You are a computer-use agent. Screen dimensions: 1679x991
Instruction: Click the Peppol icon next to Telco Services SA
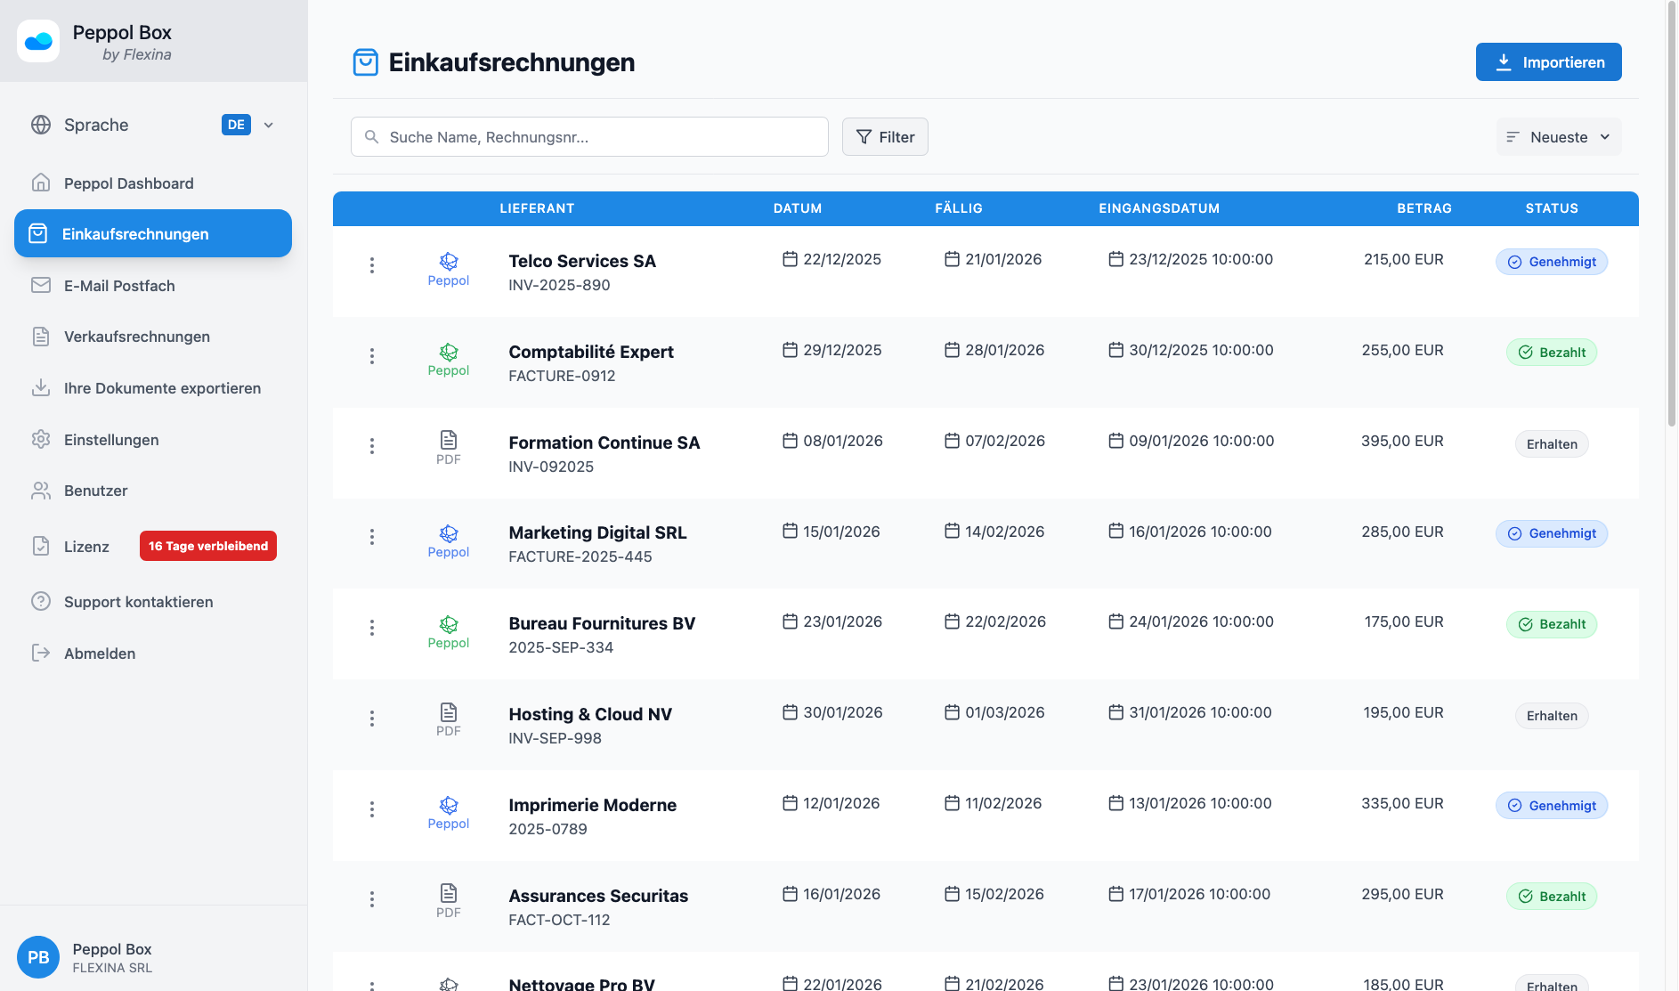pos(448,261)
